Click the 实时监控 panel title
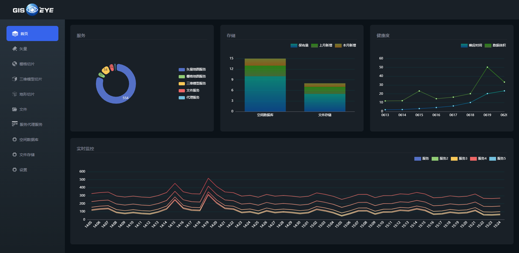The height and width of the screenshot is (253, 519). tap(85, 149)
